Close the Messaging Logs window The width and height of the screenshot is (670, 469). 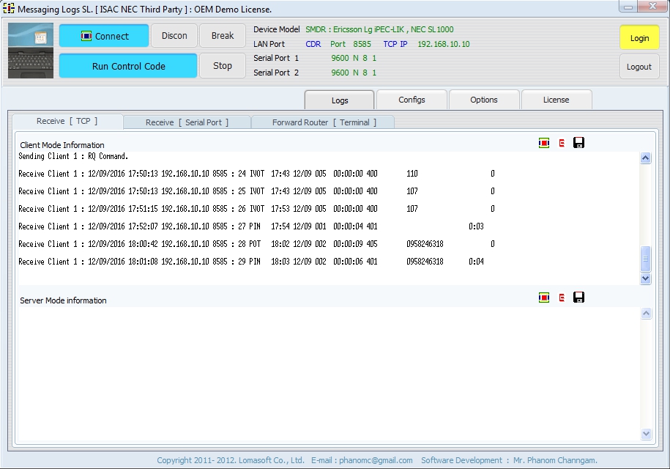pos(652,7)
